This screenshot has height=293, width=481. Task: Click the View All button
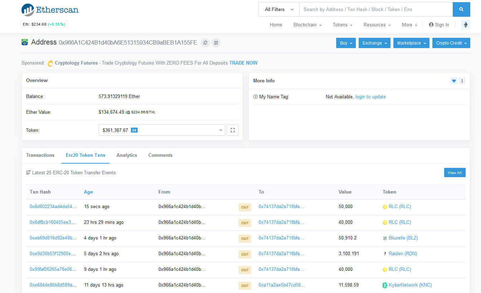click(455, 173)
